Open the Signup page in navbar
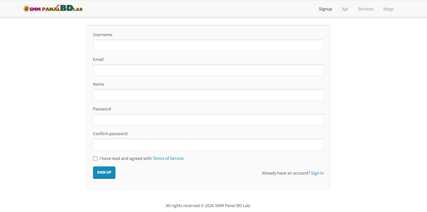The height and width of the screenshot is (212, 427). pos(325,9)
